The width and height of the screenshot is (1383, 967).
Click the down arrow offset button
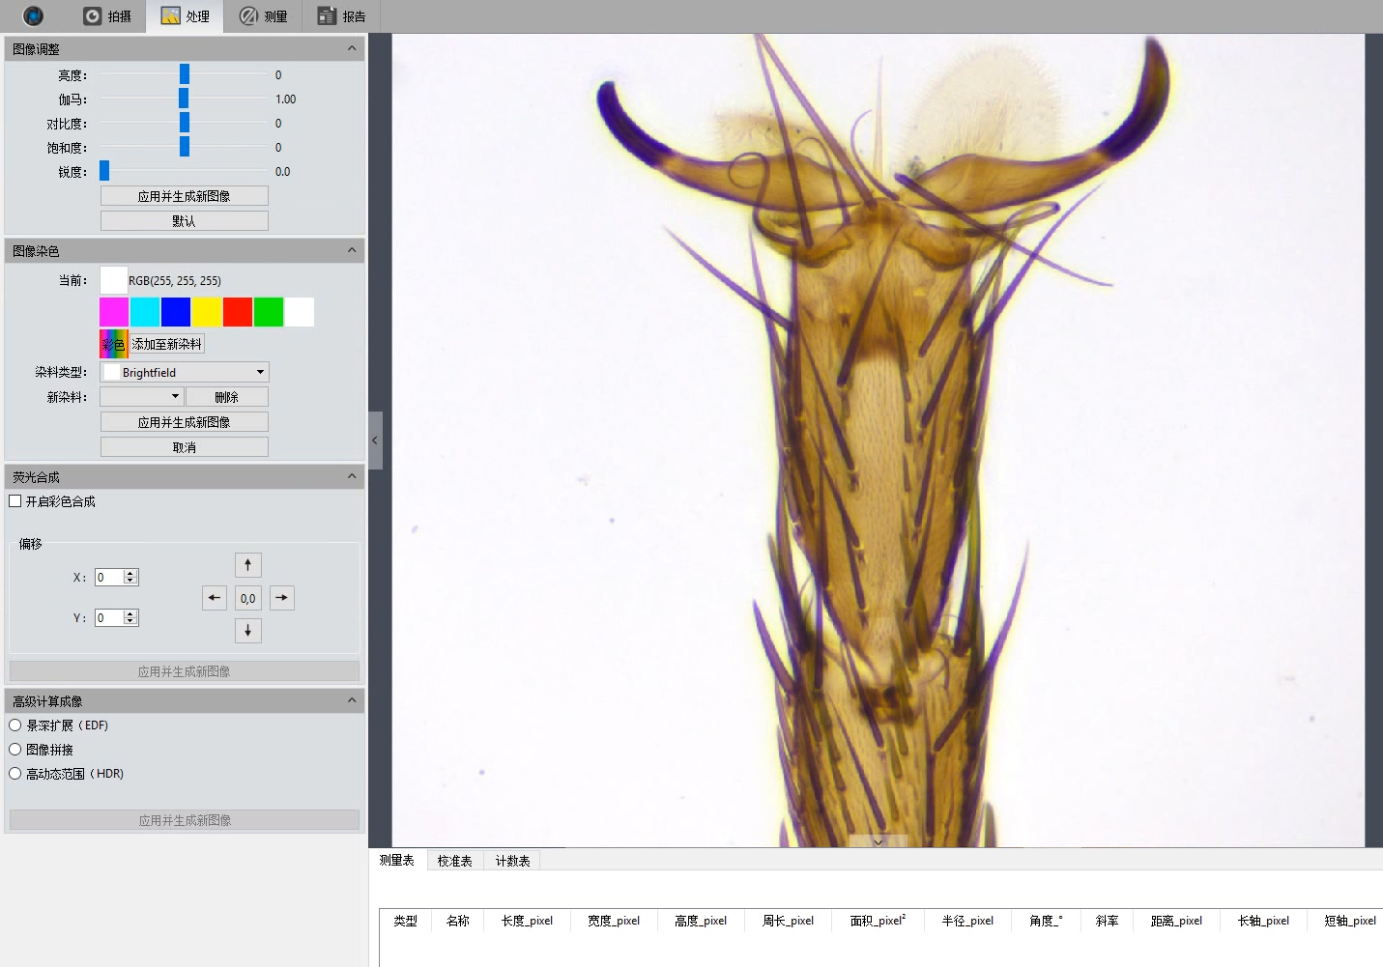click(247, 631)
